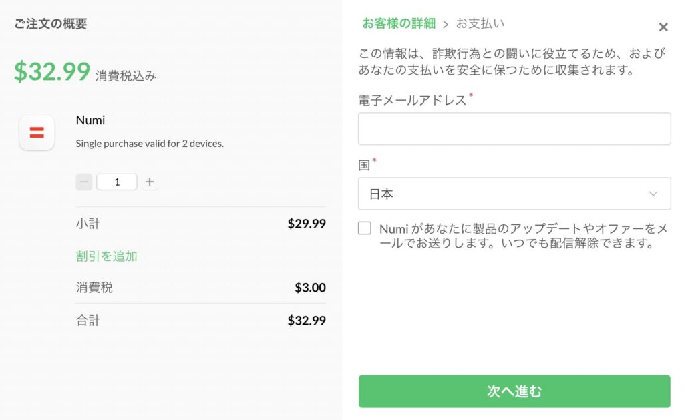This screenshot has width=684, height=420.
Task: Open the 国 country dropdown
Action: [x=514, y=194]
